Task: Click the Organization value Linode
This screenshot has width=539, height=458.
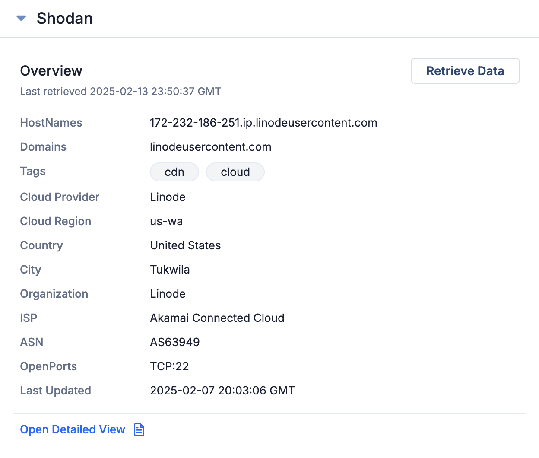Action: pos(168,293)
